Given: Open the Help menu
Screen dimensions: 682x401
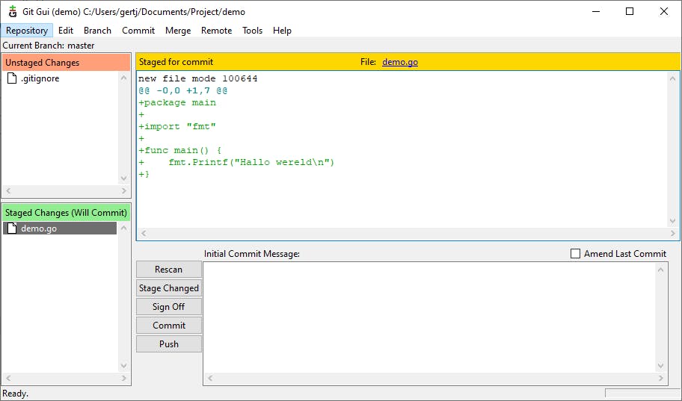Looking at the screenshot, I should point(282,31).
